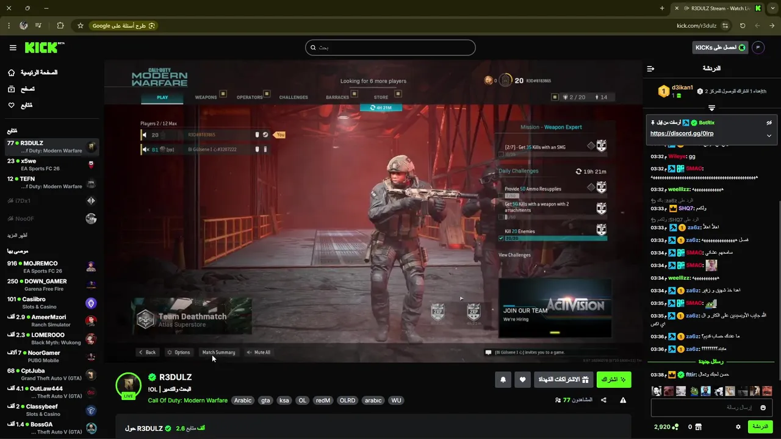
Task: Open the hamburger menu beside the KICK logo
Action: 13,48
